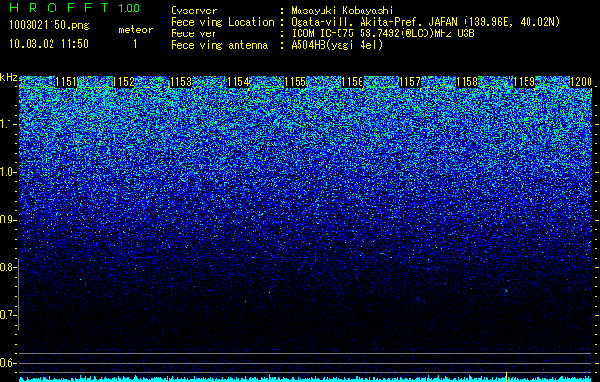Click the 1156 time marker
Image resolution: width=600 pixels, height=382 pixels.
pos(352,82)
